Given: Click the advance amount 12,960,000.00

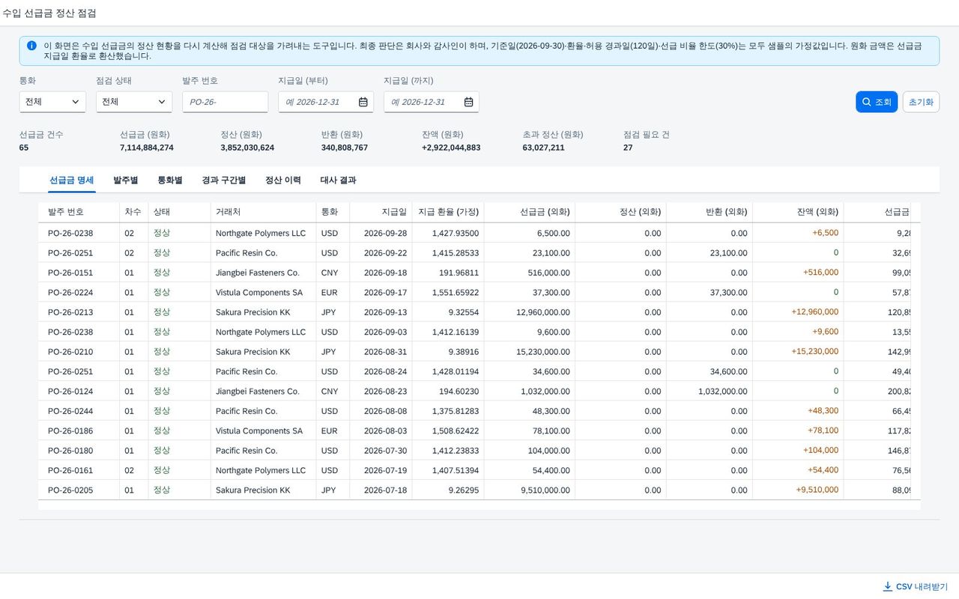Looking at the screenshot, I should 543,312.
